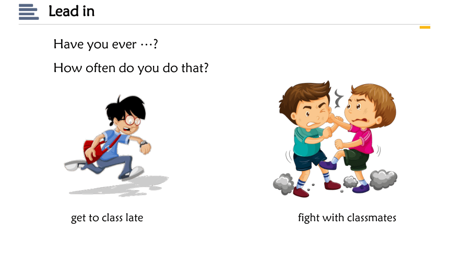Select the 'Lead in' slide title
449x253 pixels.
72,11
